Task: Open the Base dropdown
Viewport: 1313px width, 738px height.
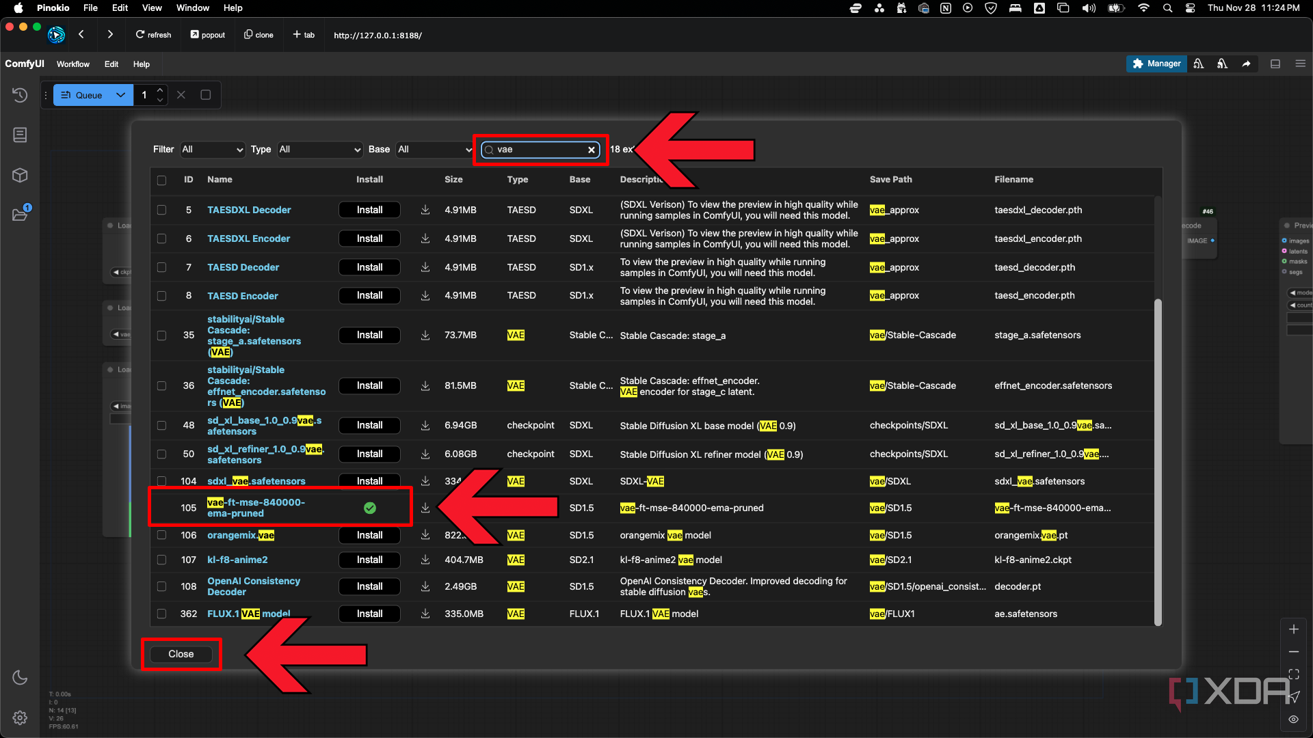Action: (434, 150)
